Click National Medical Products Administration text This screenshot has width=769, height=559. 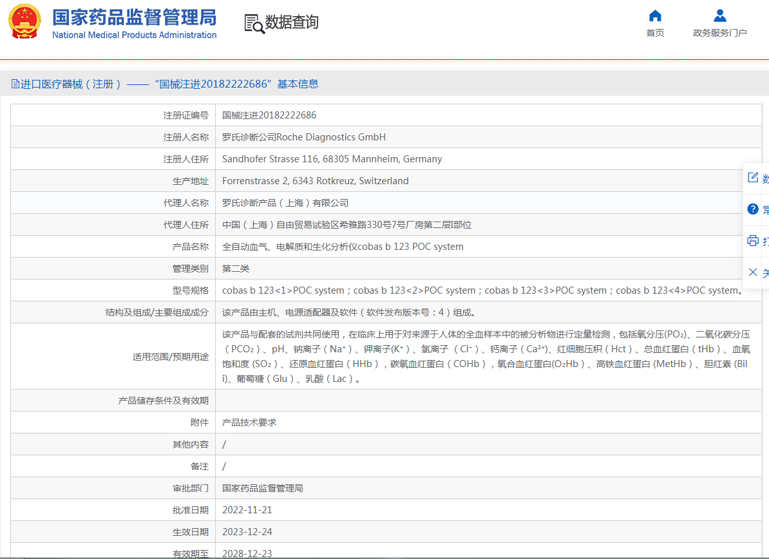click(x=135, y=35)
